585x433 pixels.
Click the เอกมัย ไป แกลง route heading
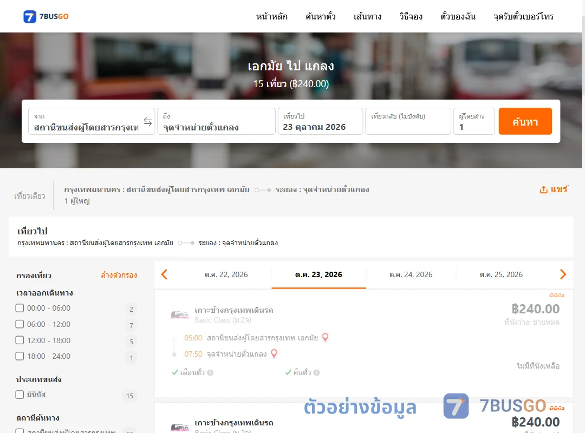(x=291, y=66)
